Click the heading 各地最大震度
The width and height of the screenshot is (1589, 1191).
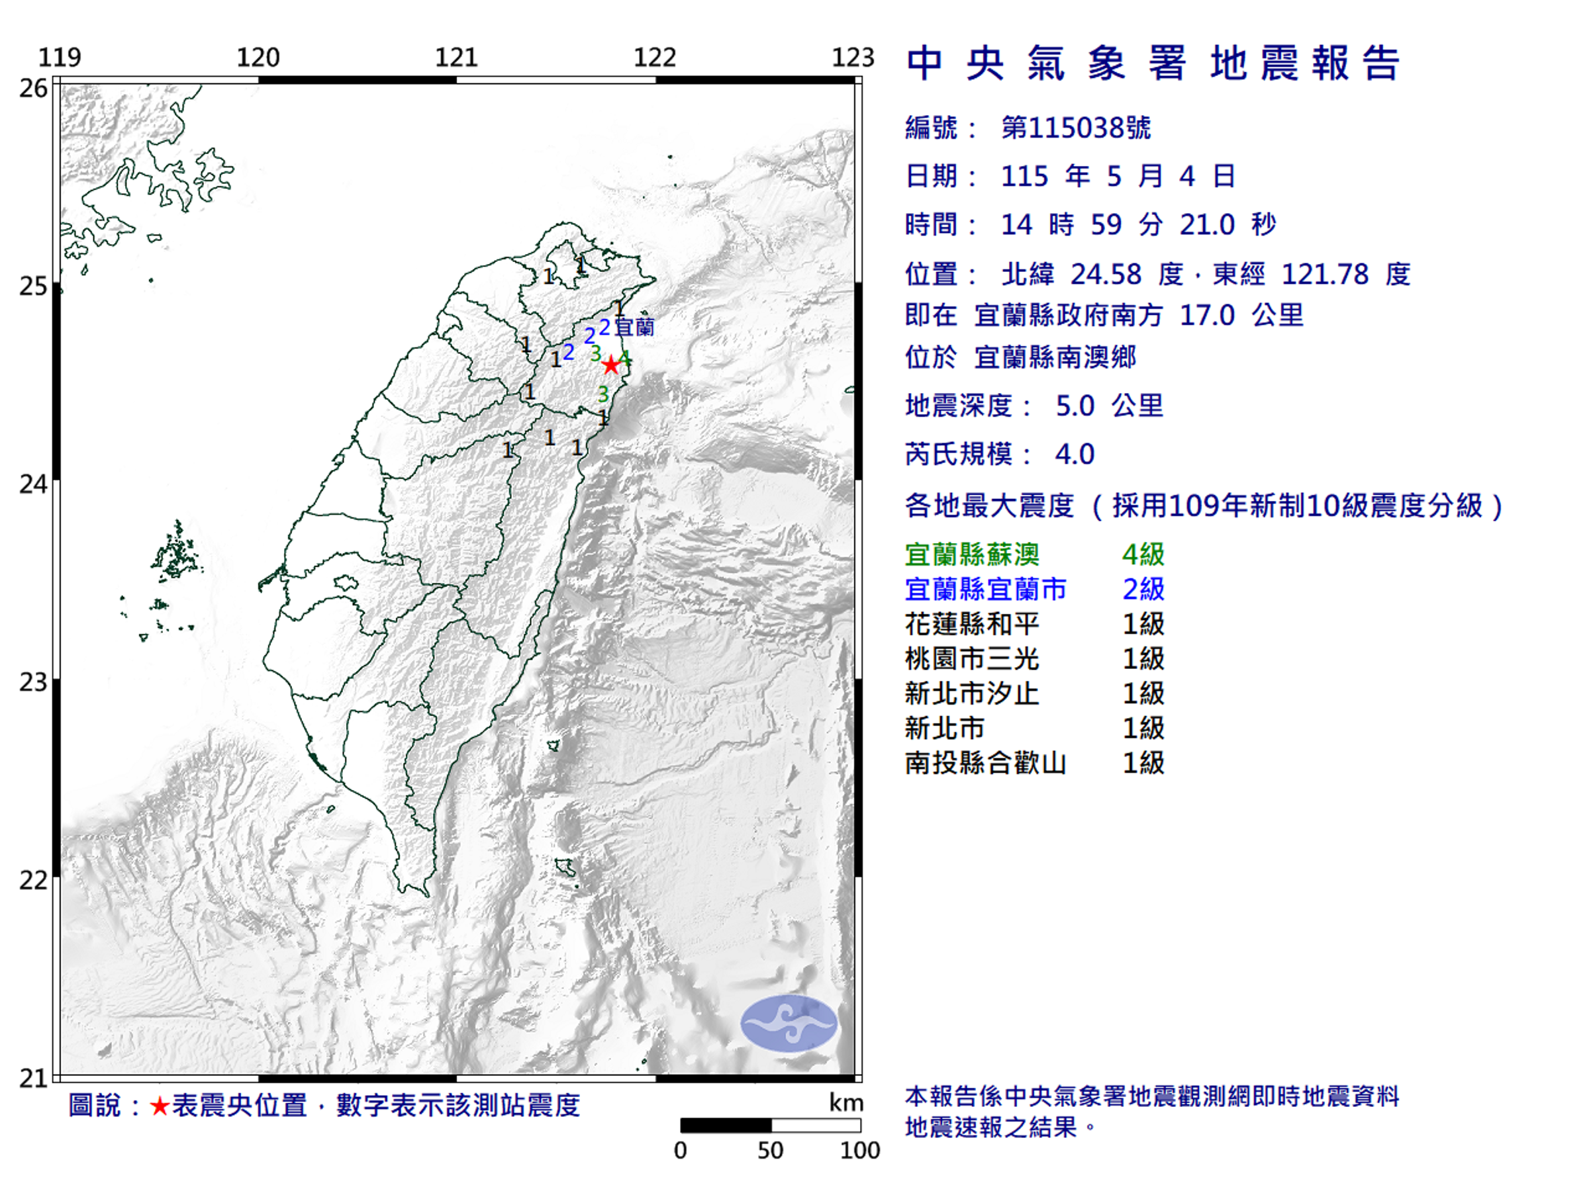(x=989, y=506)
